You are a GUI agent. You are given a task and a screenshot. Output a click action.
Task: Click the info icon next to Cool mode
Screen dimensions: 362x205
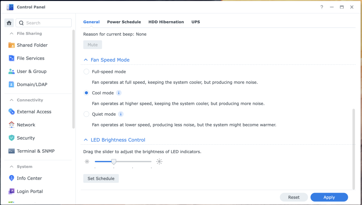click(119, 93)
